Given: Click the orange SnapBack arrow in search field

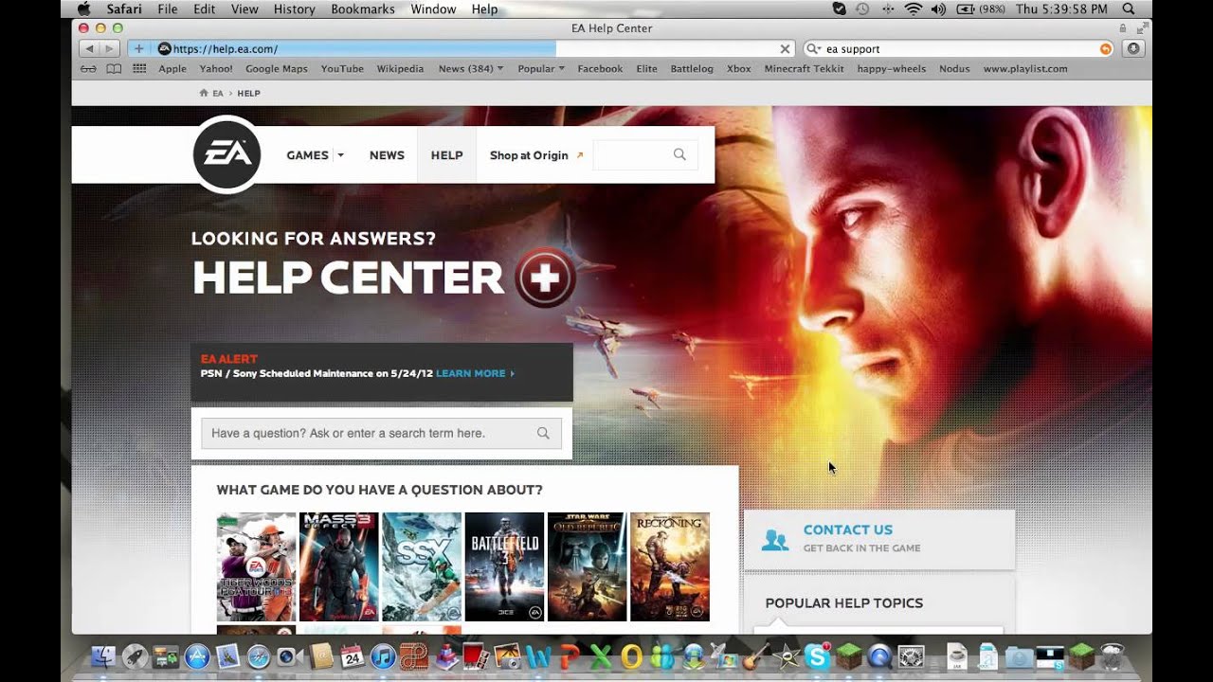Looking at the screenshot, I should (x=1105, y=48).
